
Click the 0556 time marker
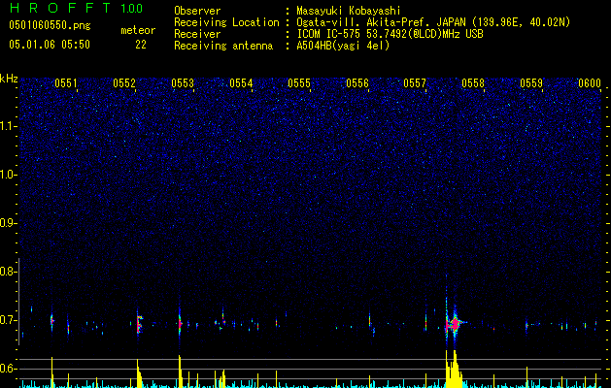[357, 83]
